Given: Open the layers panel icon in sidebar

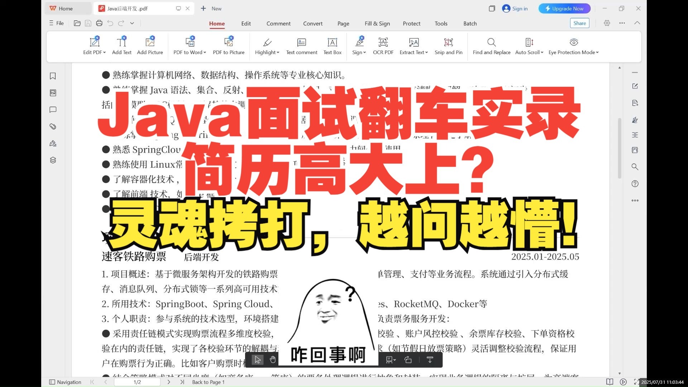Looking at the screenshot, I should coord(53,160).
